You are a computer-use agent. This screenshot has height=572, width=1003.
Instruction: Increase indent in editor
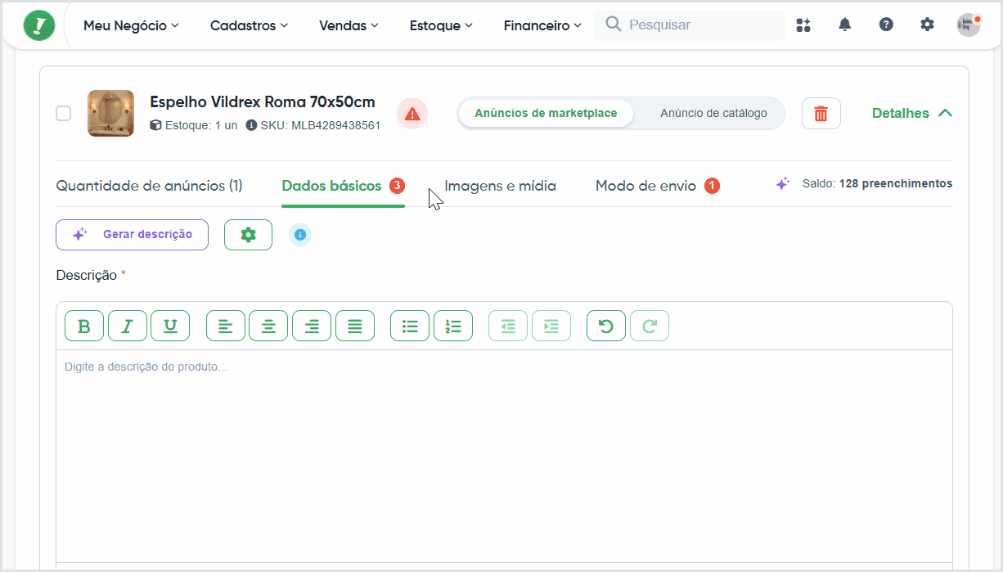(x=551, y=326)
